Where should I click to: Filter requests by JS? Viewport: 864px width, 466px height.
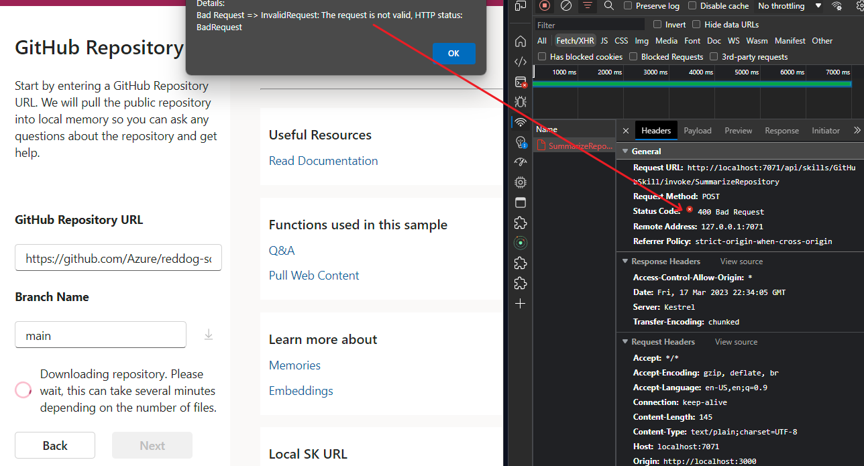click(x=604, y=41)
